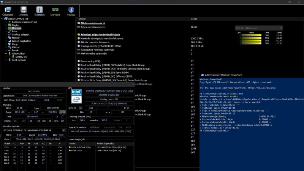Click the 26170.54 MB/s value in PowerShell
This screenshot has height=171, width=304.
(x=268, y=117)
